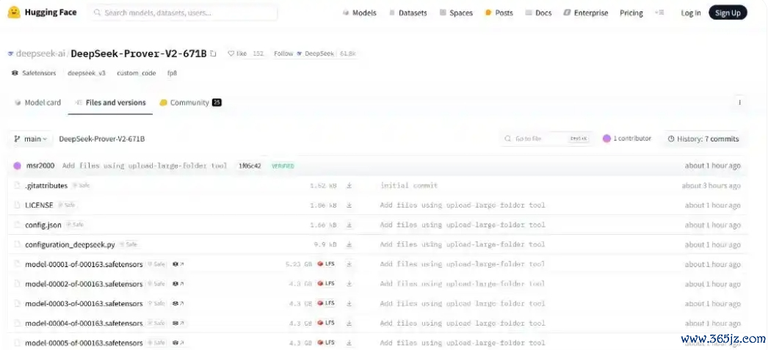Download model-00004-of-000163.safetensors
Screen dimensions: 771x350
(x=349, y=323)
